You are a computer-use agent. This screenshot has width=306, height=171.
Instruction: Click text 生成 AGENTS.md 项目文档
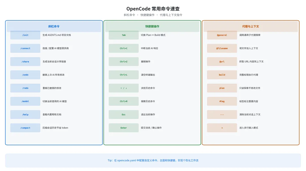point(57,35)
